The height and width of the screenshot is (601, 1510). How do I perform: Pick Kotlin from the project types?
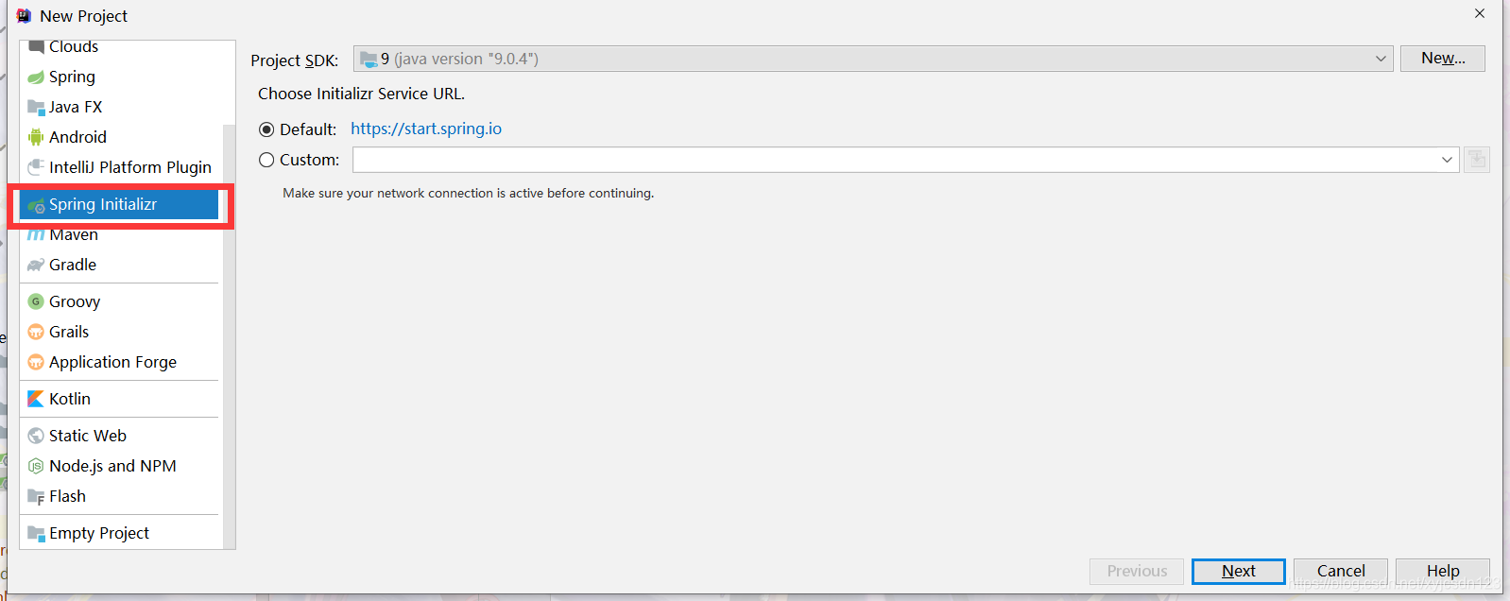click(118, 399)
